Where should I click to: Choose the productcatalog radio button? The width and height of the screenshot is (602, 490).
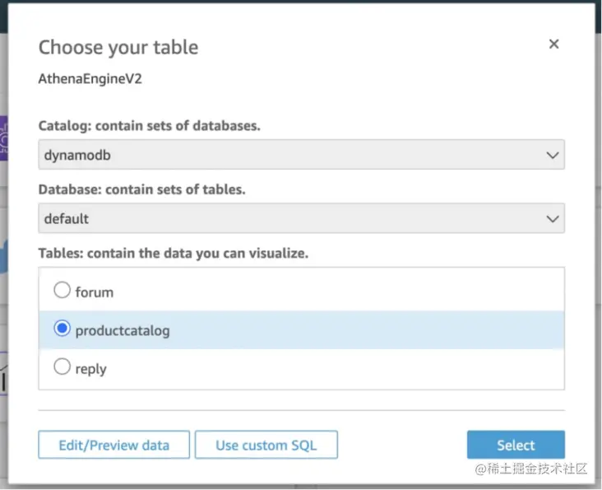[63, 329]
